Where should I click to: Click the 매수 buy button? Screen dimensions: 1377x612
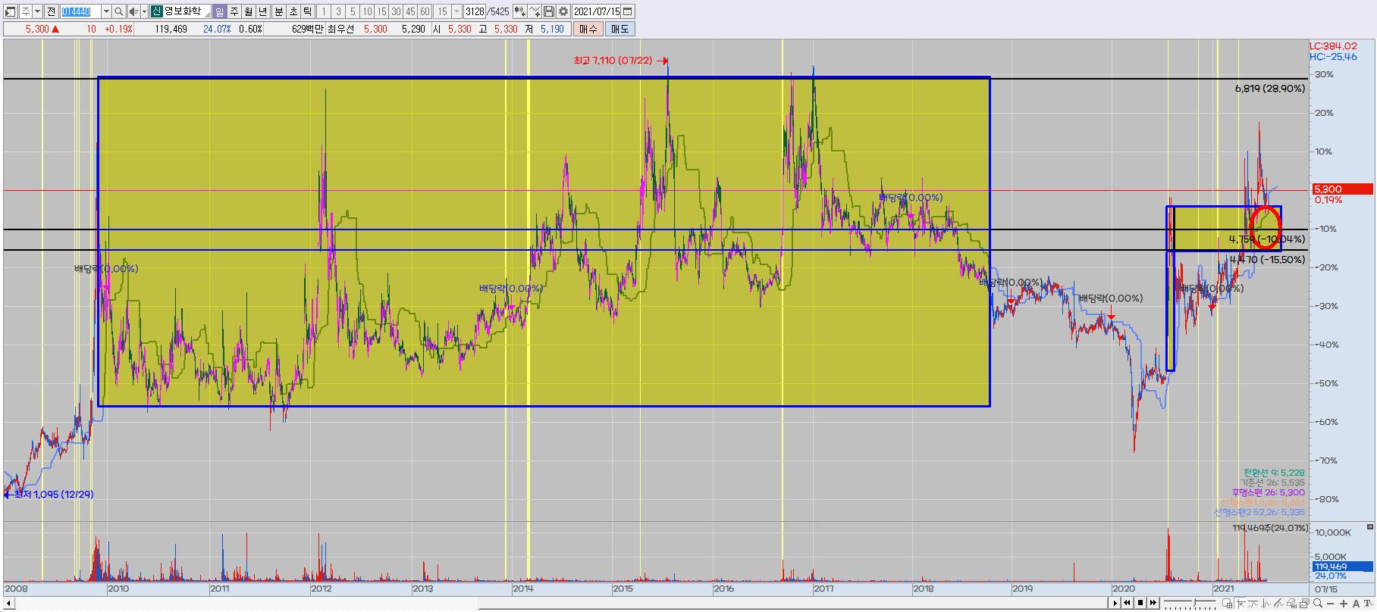tap(588, 29)
